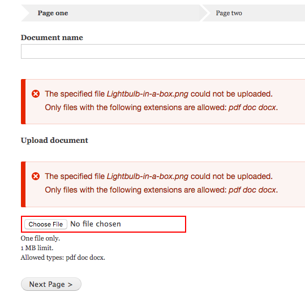Click the lower Lightbulb-in-a-box.png filename text
Screen dimensions: 305x301
(x=148, y=176)
